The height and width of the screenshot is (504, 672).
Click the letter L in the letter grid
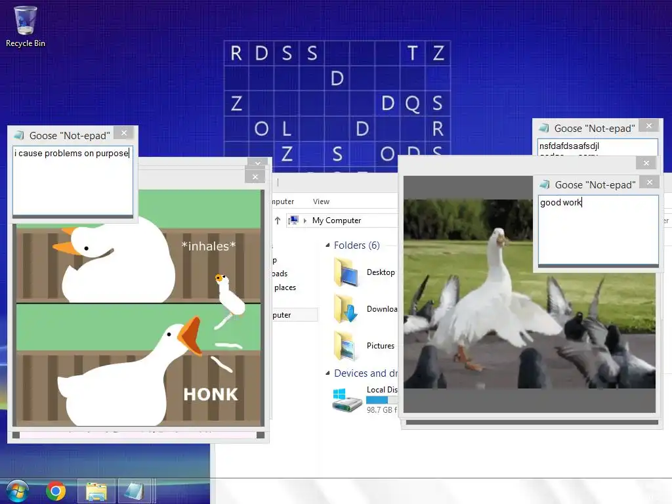pos(287,129)
